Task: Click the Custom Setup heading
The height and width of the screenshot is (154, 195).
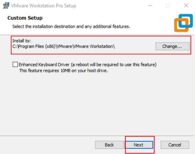Action: (x=25, y=18)
